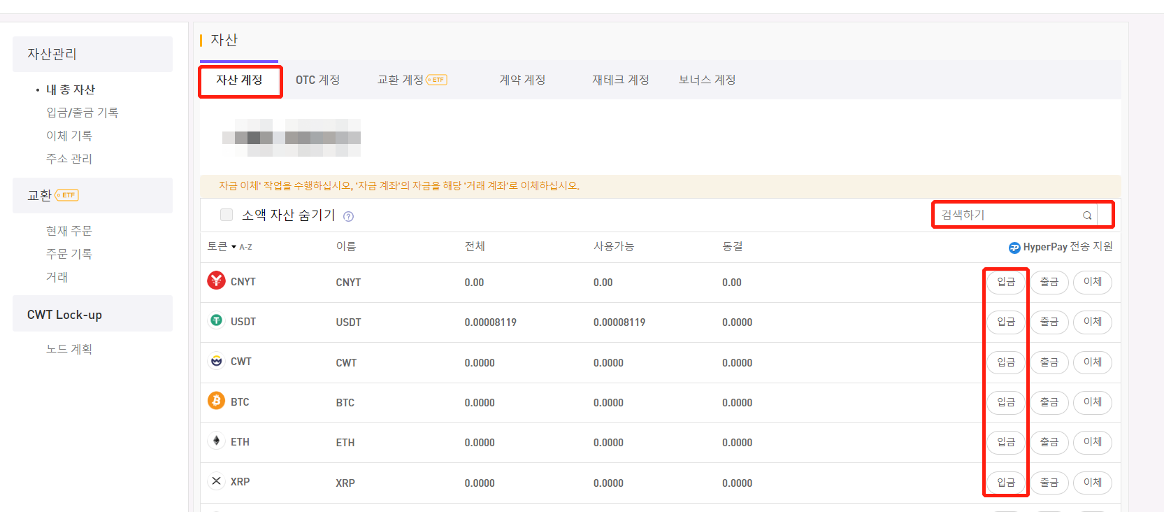This screenshot has width=1164, height=512.
Task: Click the 전체 column header
Action: point(475,246)
